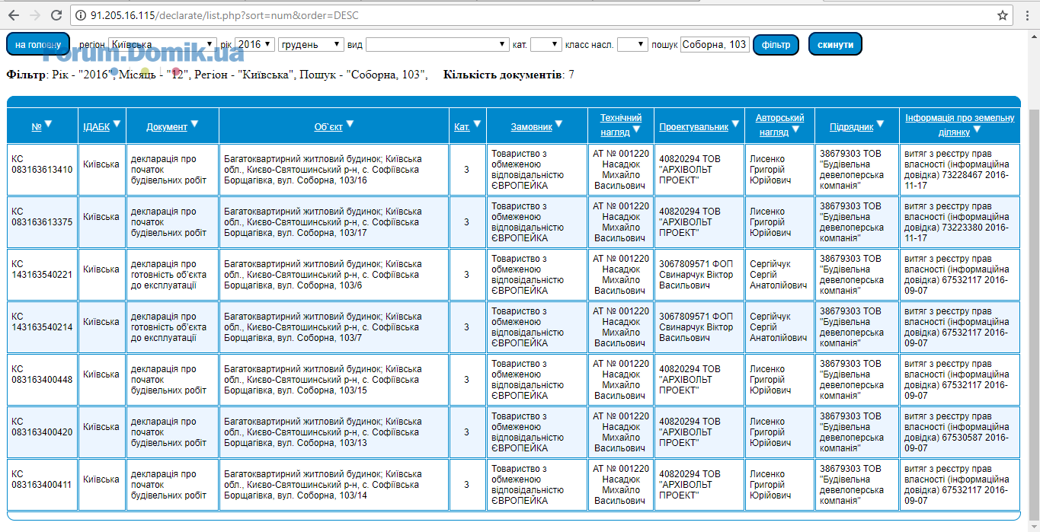The height and width of the screenshot is (532, 1040).
Task: Click land info cell with довідка 67530587
Action: point(959,432)
